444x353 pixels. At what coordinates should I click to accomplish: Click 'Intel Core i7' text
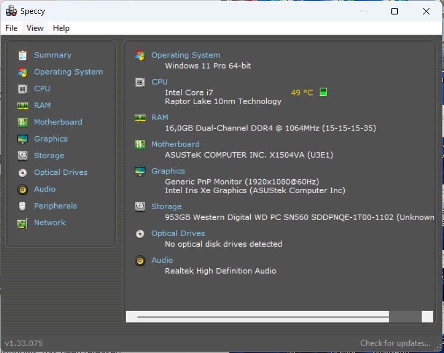189,92
